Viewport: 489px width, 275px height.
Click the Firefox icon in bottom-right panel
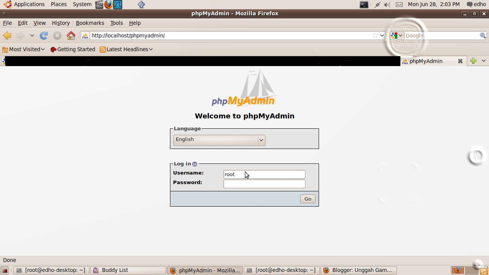pyautogui.click(x=457, y=270)
